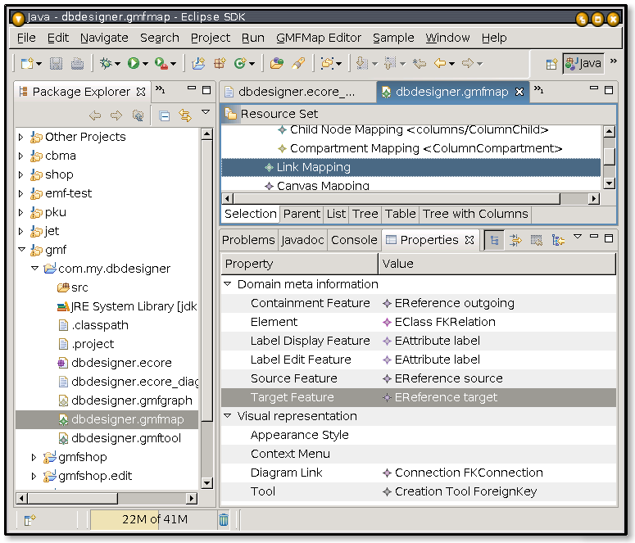Run garbage collector trash icon
The height and width of the screenshot is (543, 635).
coord(224,519)
